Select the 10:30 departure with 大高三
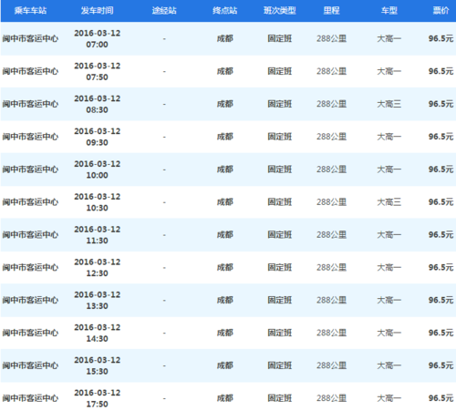Image resolution: width=456 pixels, height=411 pixels. [x=228, y=202]
